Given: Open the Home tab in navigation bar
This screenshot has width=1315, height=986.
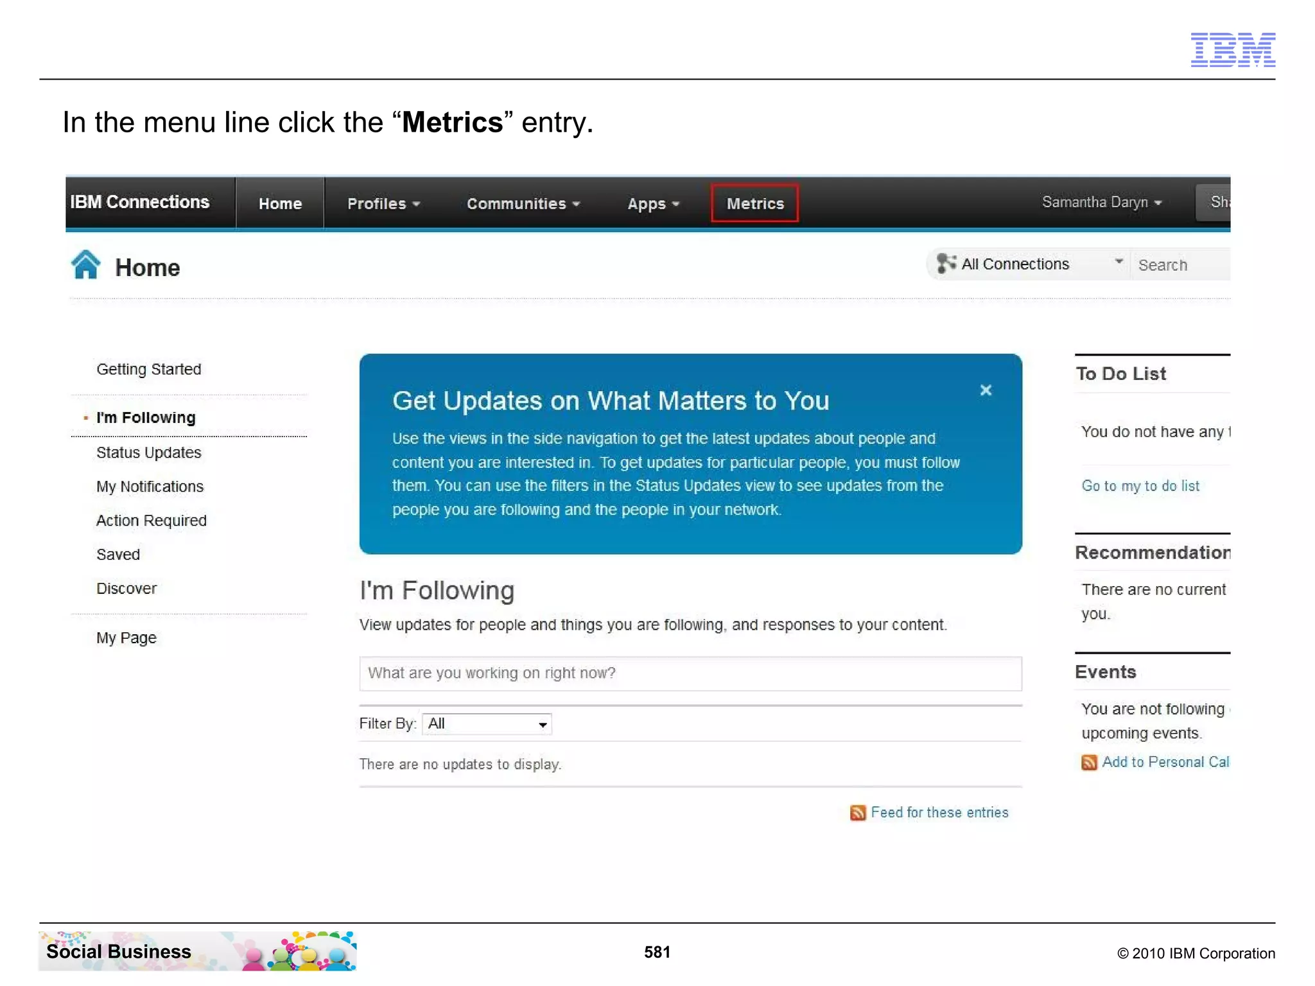Looking at the screenshot, I should pyautogui.click(x=280, y=203).
